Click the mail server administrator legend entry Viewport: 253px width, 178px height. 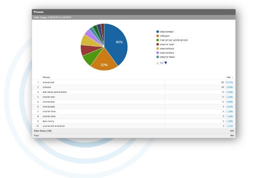(x=172, y=40)
